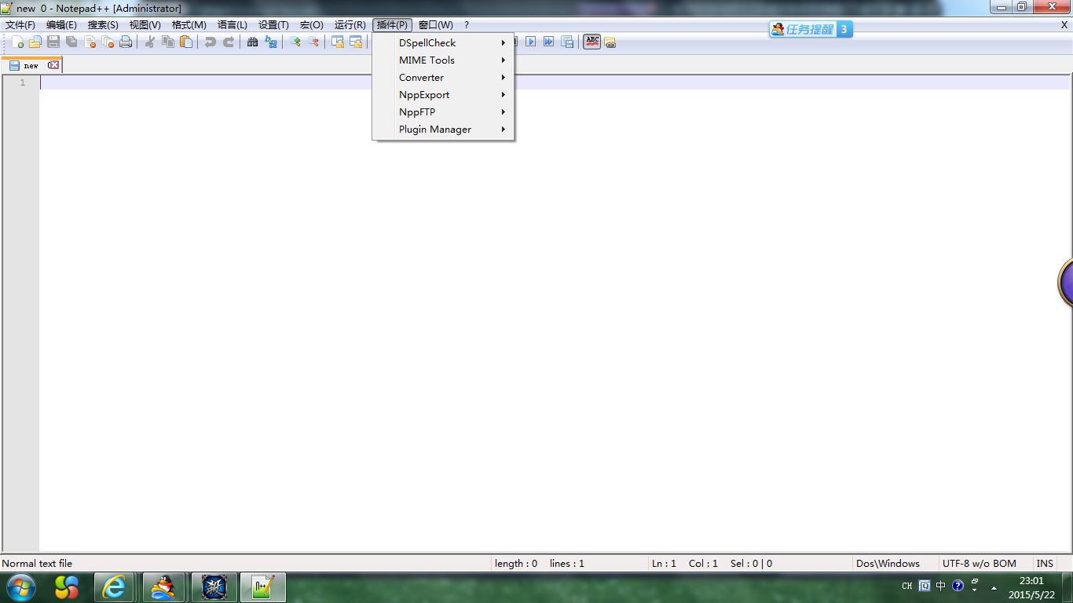Click the colorful pinwheel taskbar icon
The image size is (1073, 603).
coord(67,587)
